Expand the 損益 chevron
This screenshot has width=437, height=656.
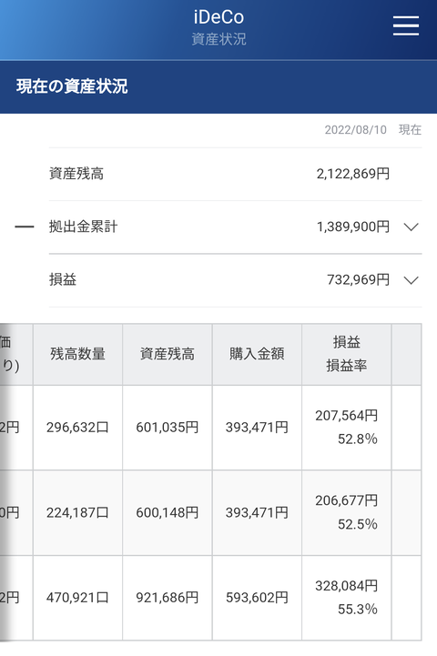point(411,280)
